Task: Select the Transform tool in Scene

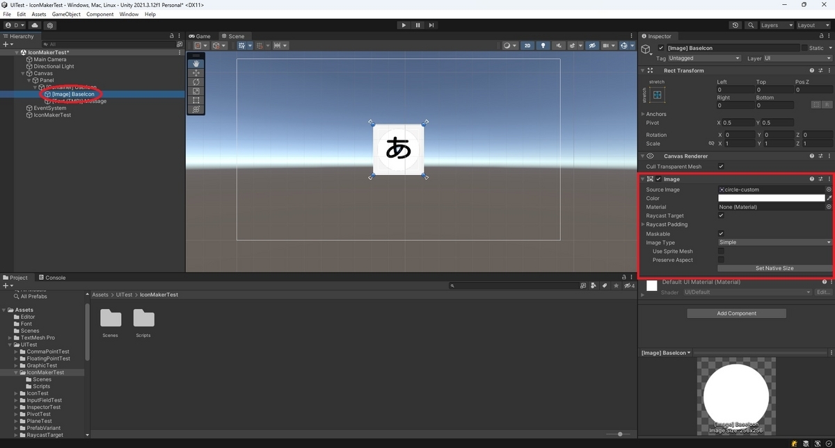Action: tap(196, 109)
